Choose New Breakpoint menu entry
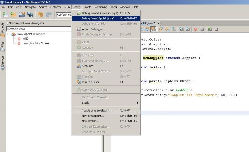 coord(106,116)
